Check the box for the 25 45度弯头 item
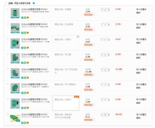Viewport: 155px width, 128px height. [x=8, y=84]
